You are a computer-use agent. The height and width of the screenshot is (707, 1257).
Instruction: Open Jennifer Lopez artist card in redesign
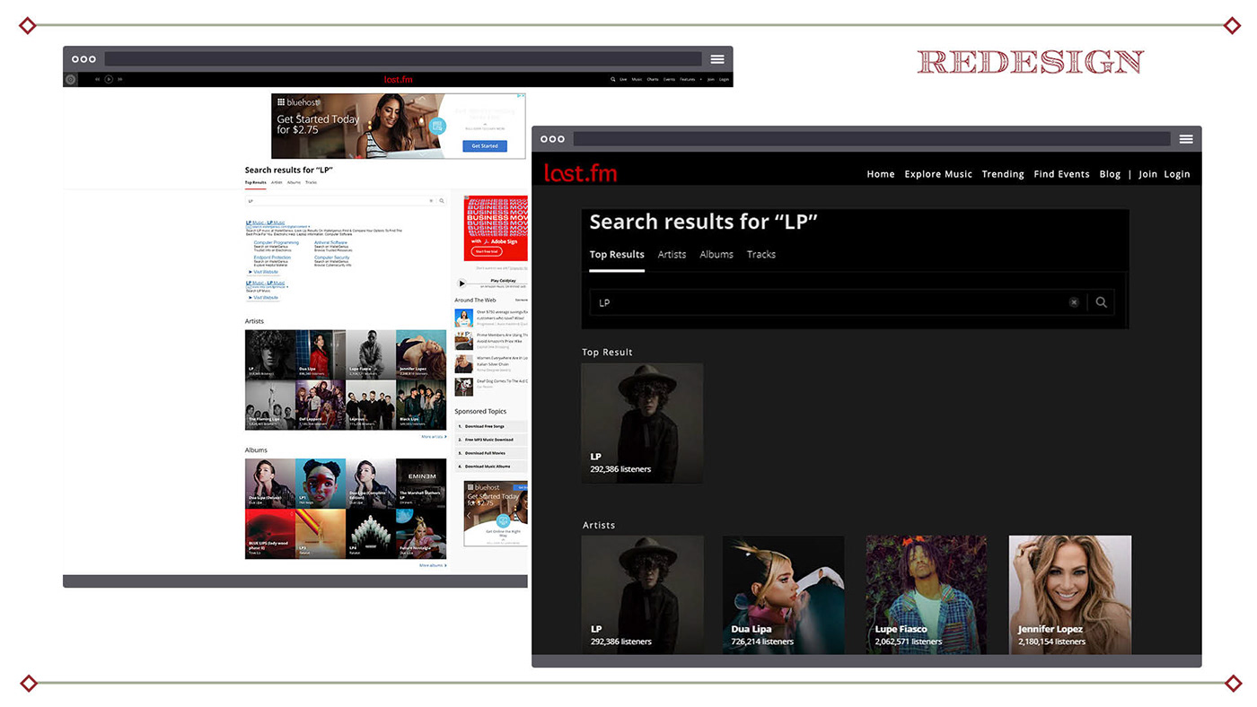pos(1070,595)
